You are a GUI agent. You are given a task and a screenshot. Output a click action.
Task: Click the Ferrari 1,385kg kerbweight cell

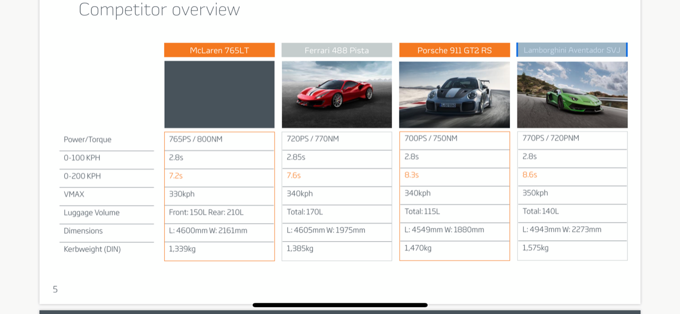[x=300, y=248]
